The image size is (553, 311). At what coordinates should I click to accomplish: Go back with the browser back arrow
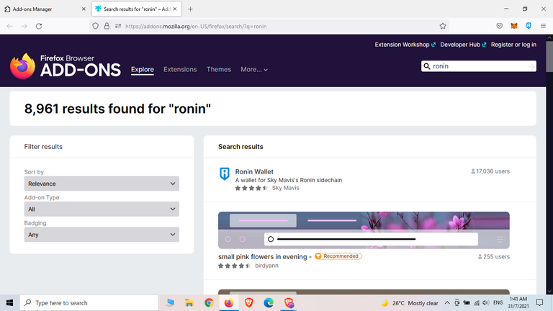[x=9, y=26]
